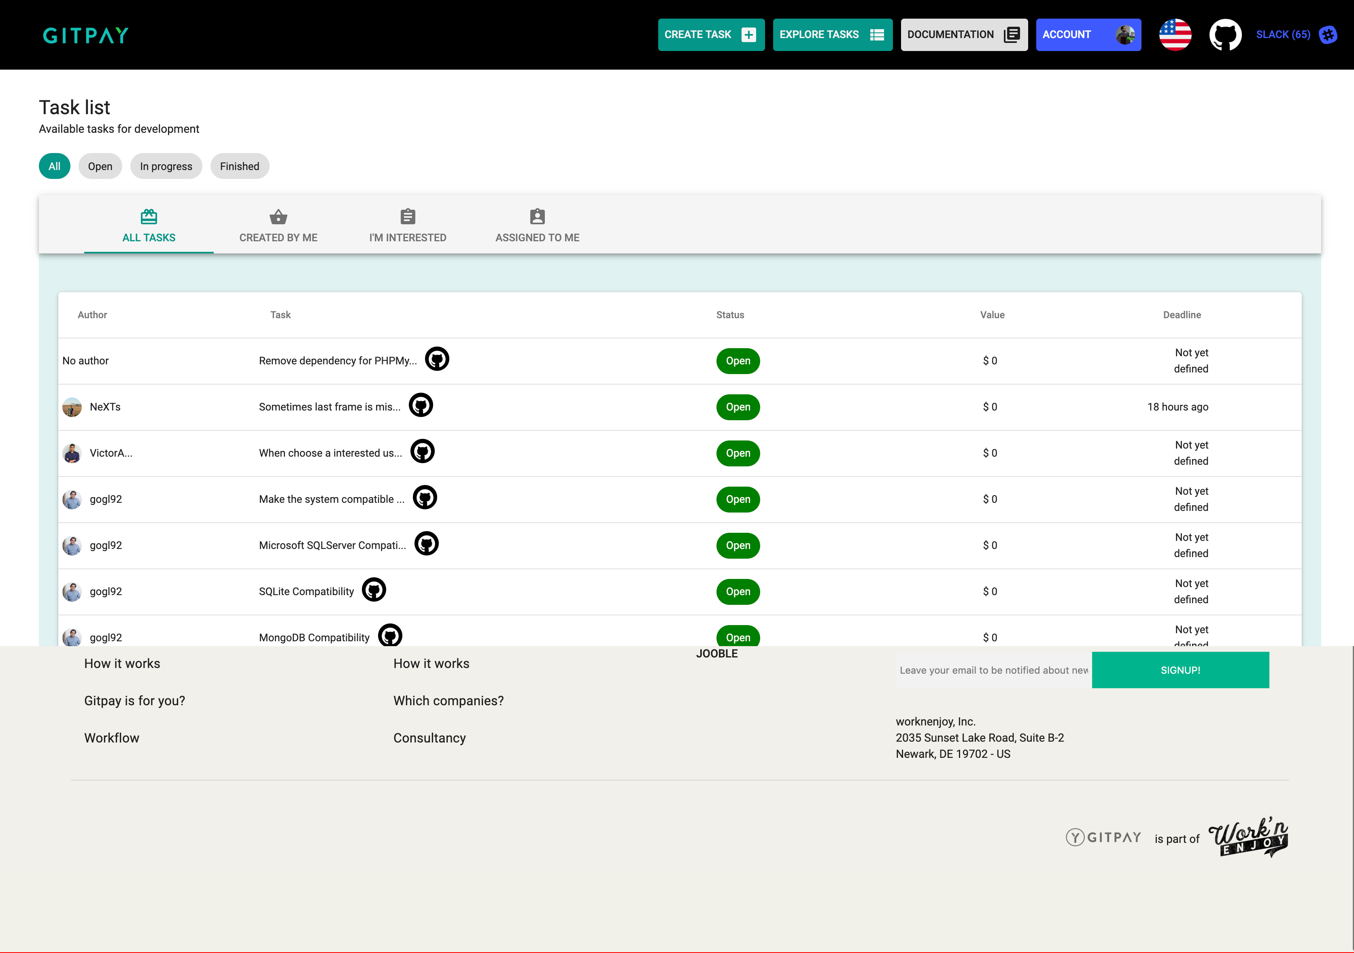Click GitHub icon for Remove dependency task
This screenshot has width=1354, height=953.
437,359
